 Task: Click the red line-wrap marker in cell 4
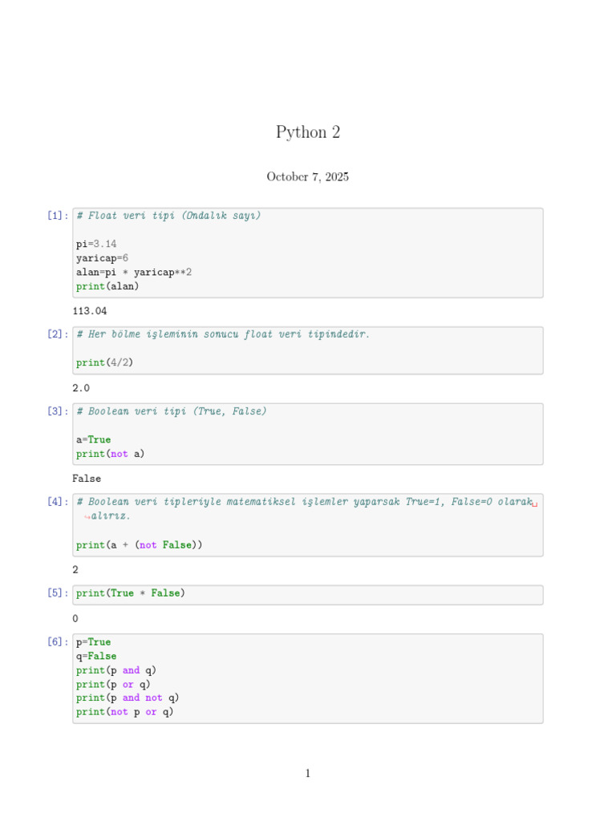(x=534, y=503)
